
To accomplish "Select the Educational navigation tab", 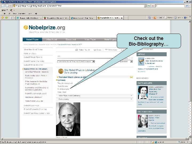I will tap(71, 39).
